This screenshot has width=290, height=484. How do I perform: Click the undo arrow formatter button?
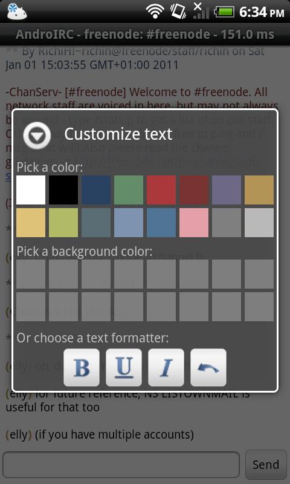(208, 367)
